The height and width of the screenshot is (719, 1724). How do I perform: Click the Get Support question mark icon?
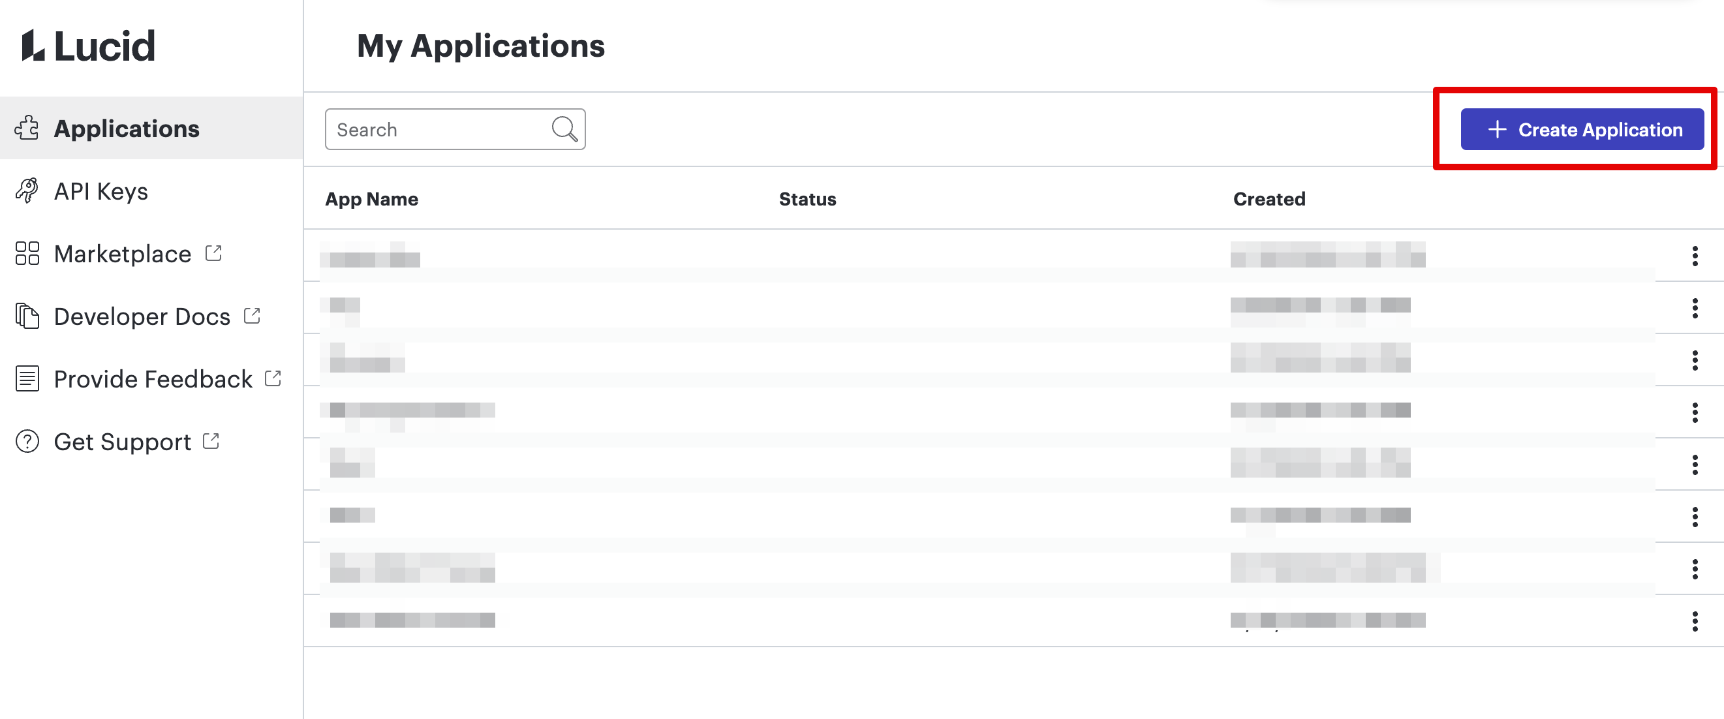coord(27,441)
